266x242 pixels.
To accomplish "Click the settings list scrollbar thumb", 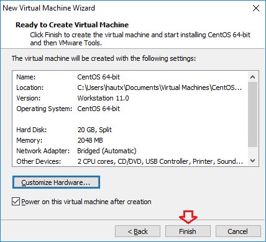I will (252, 114).
